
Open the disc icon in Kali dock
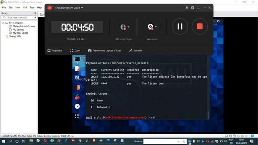point(77,106)
